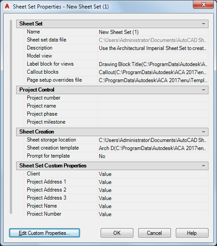Click the Page setup overrides file label
The image size is (217, 246).
click(x=55, y=80)
